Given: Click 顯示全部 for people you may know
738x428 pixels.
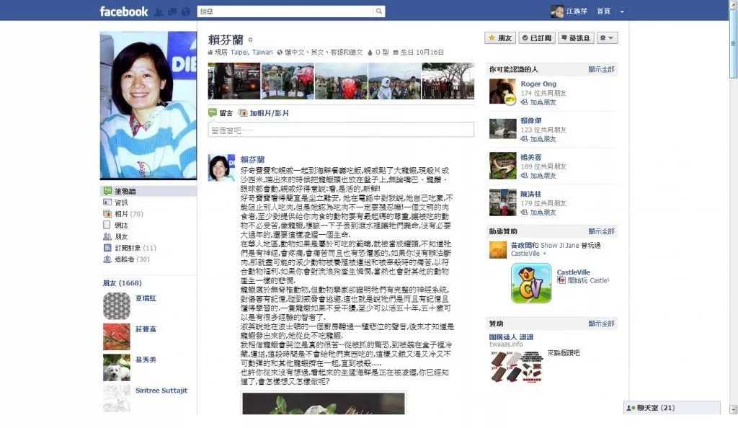Looking at the screenshot, I should [601, 69].
